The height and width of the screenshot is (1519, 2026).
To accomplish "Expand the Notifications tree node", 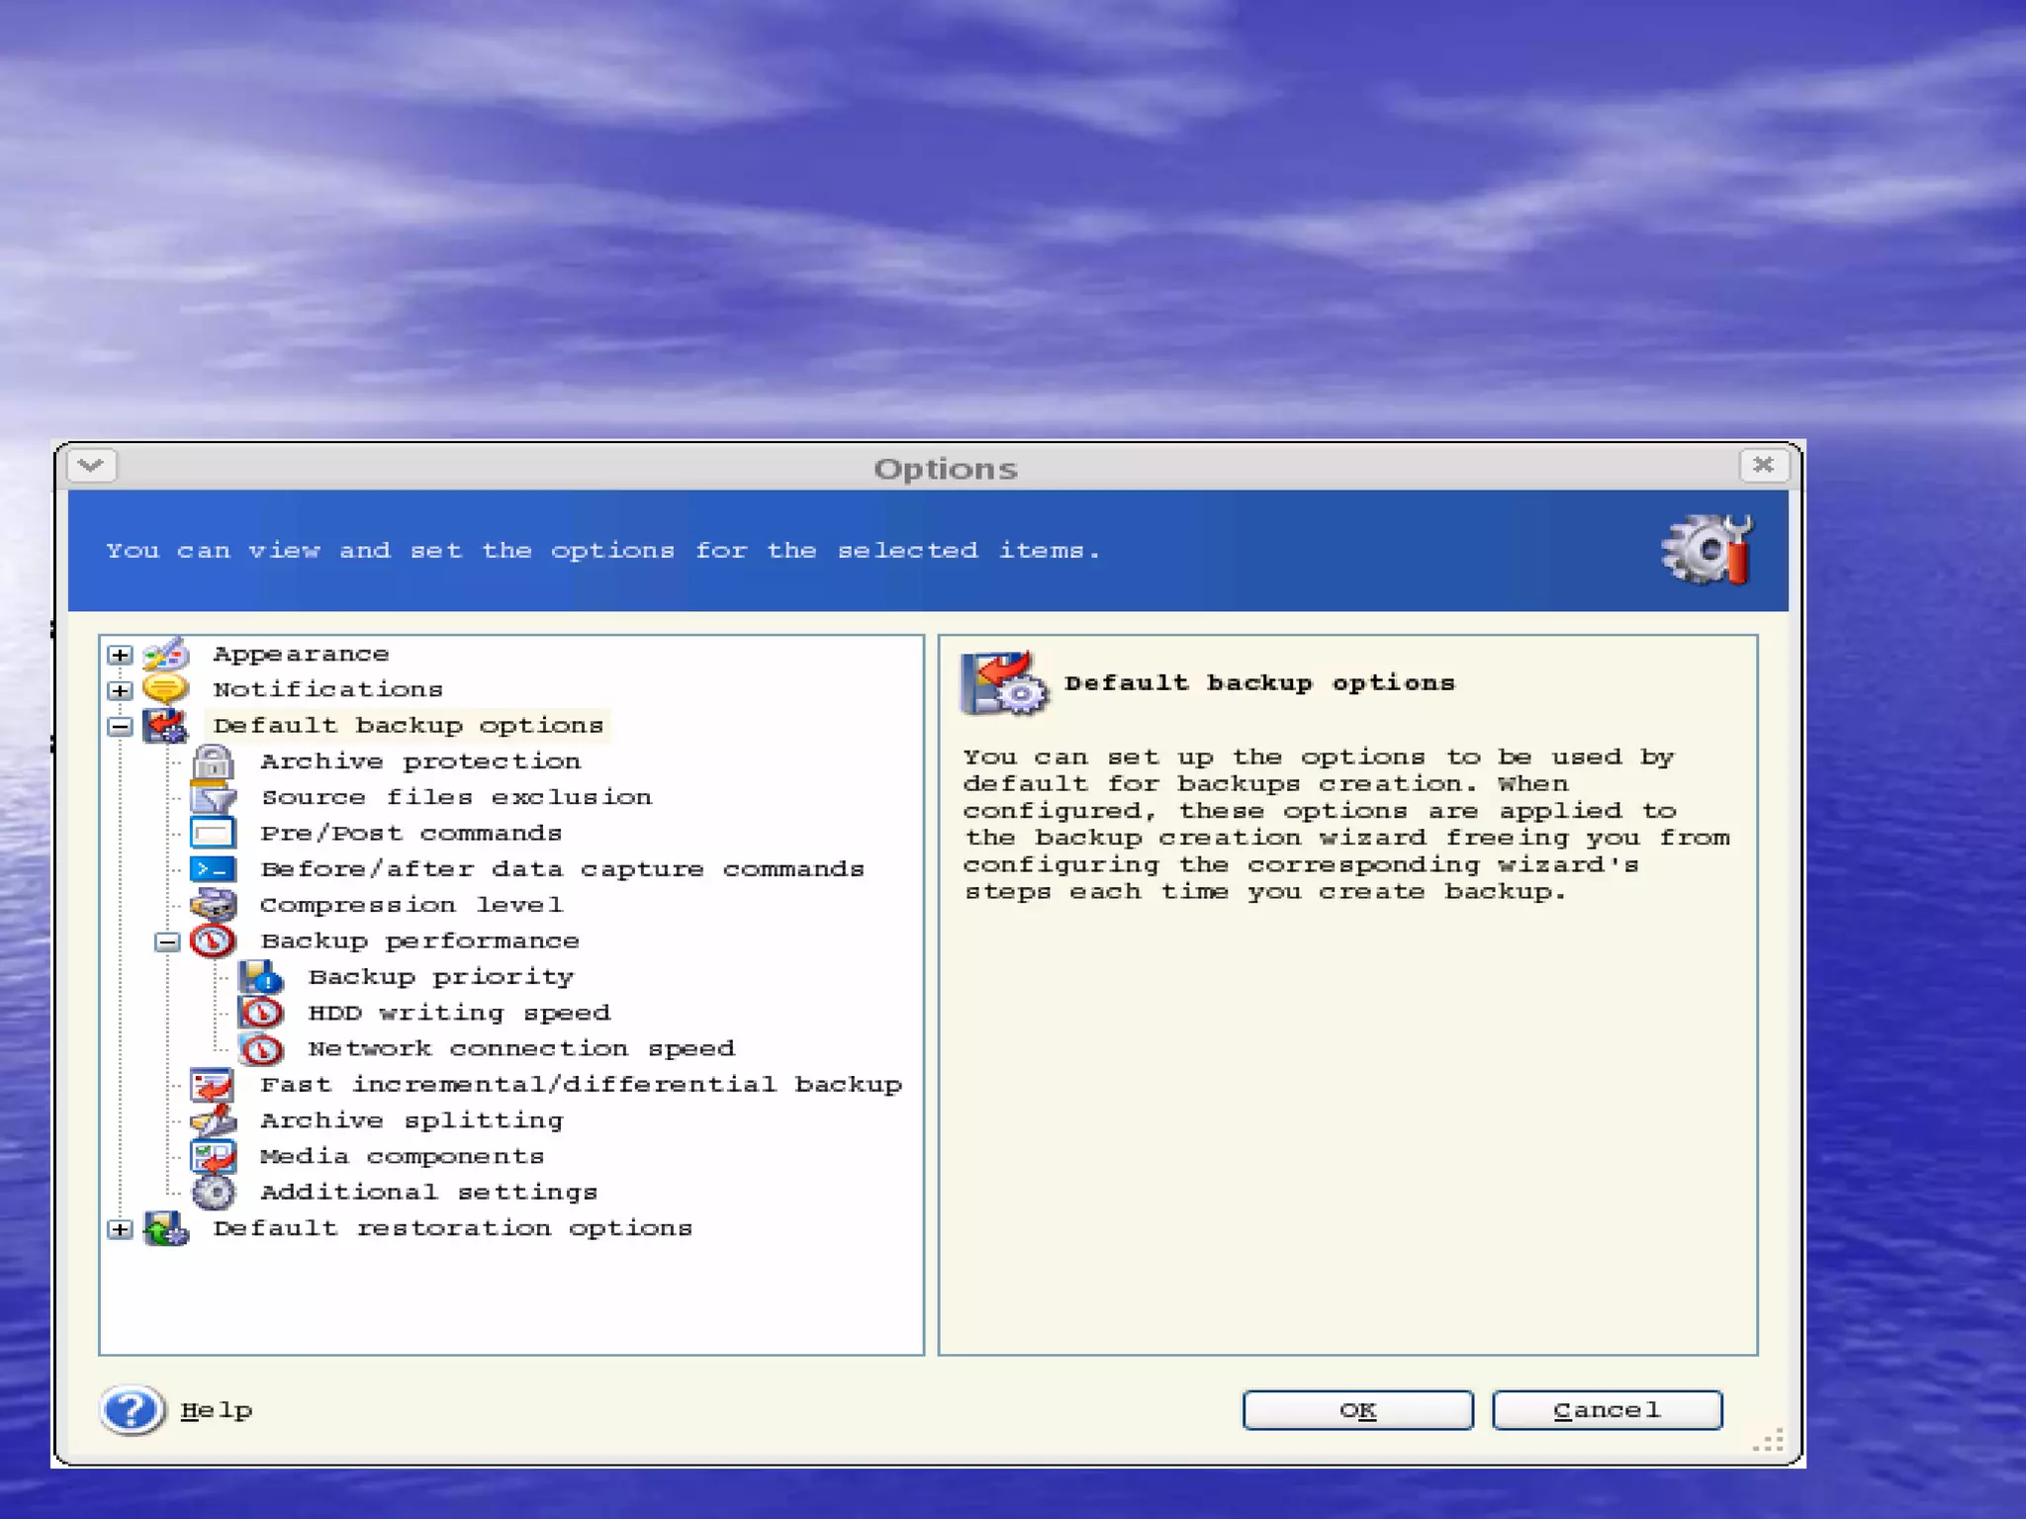I will (x=120, y=690).
